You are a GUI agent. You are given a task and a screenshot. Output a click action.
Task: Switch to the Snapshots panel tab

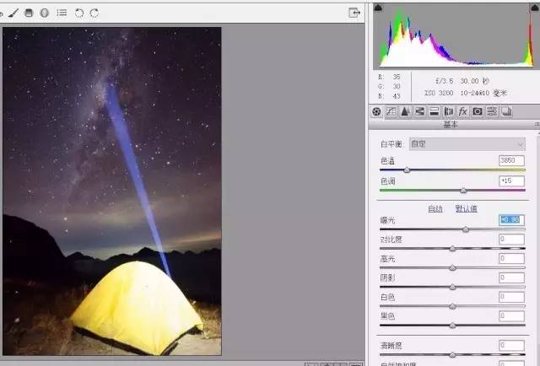tap(506, 111)
